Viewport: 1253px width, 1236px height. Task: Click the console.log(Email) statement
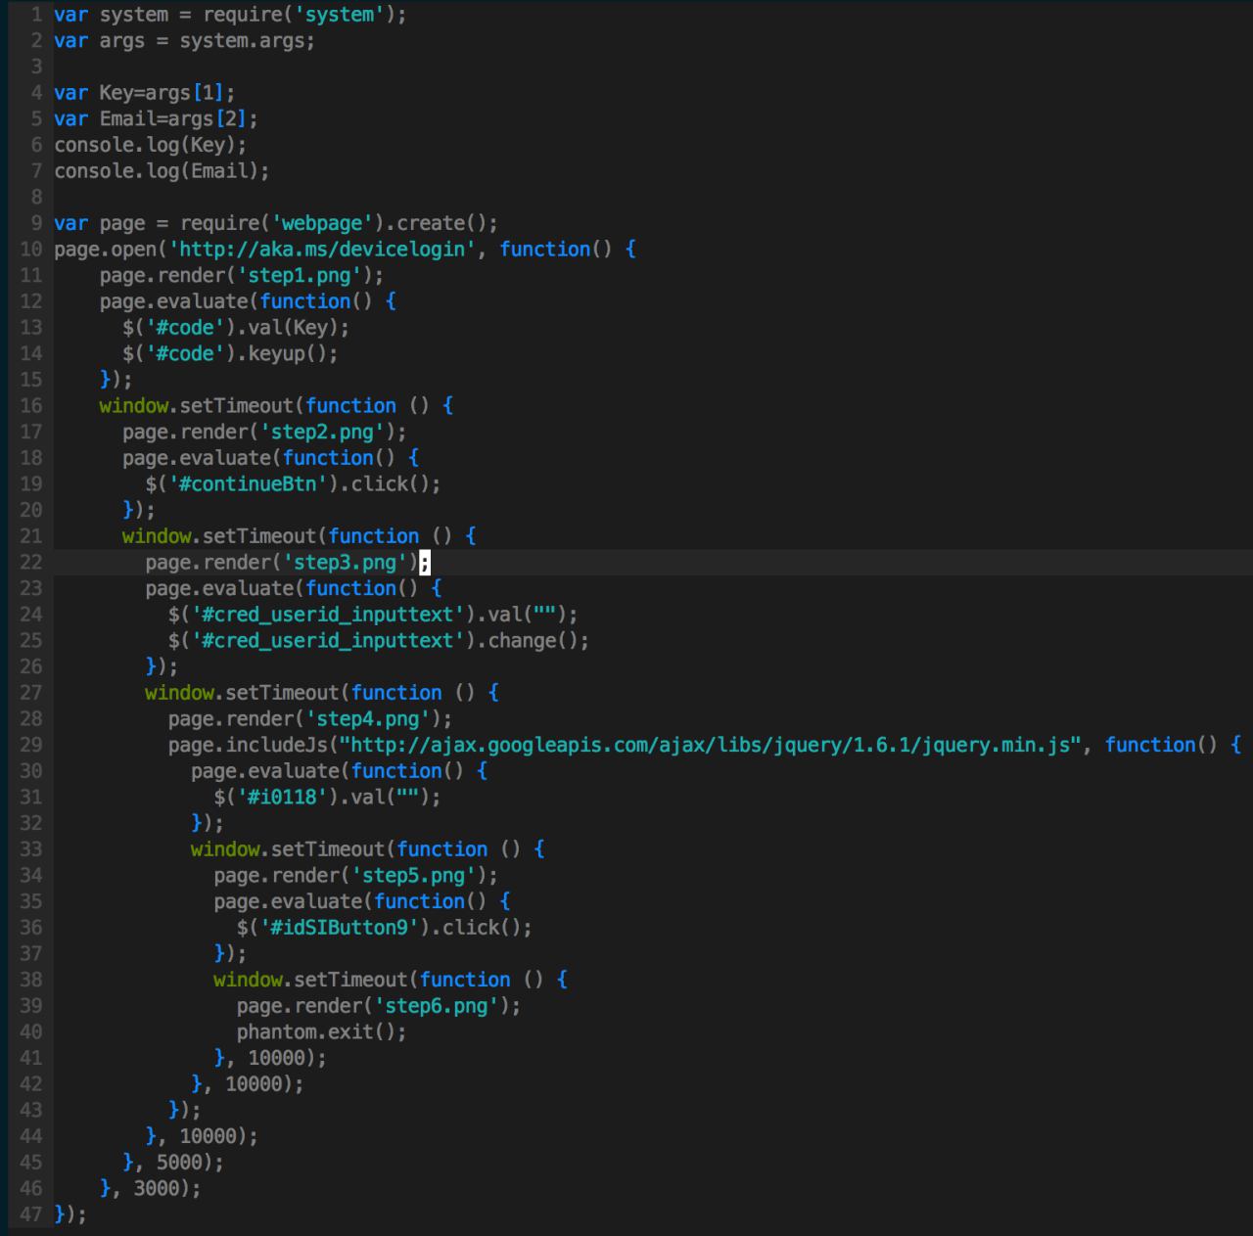tap(162, 171)
